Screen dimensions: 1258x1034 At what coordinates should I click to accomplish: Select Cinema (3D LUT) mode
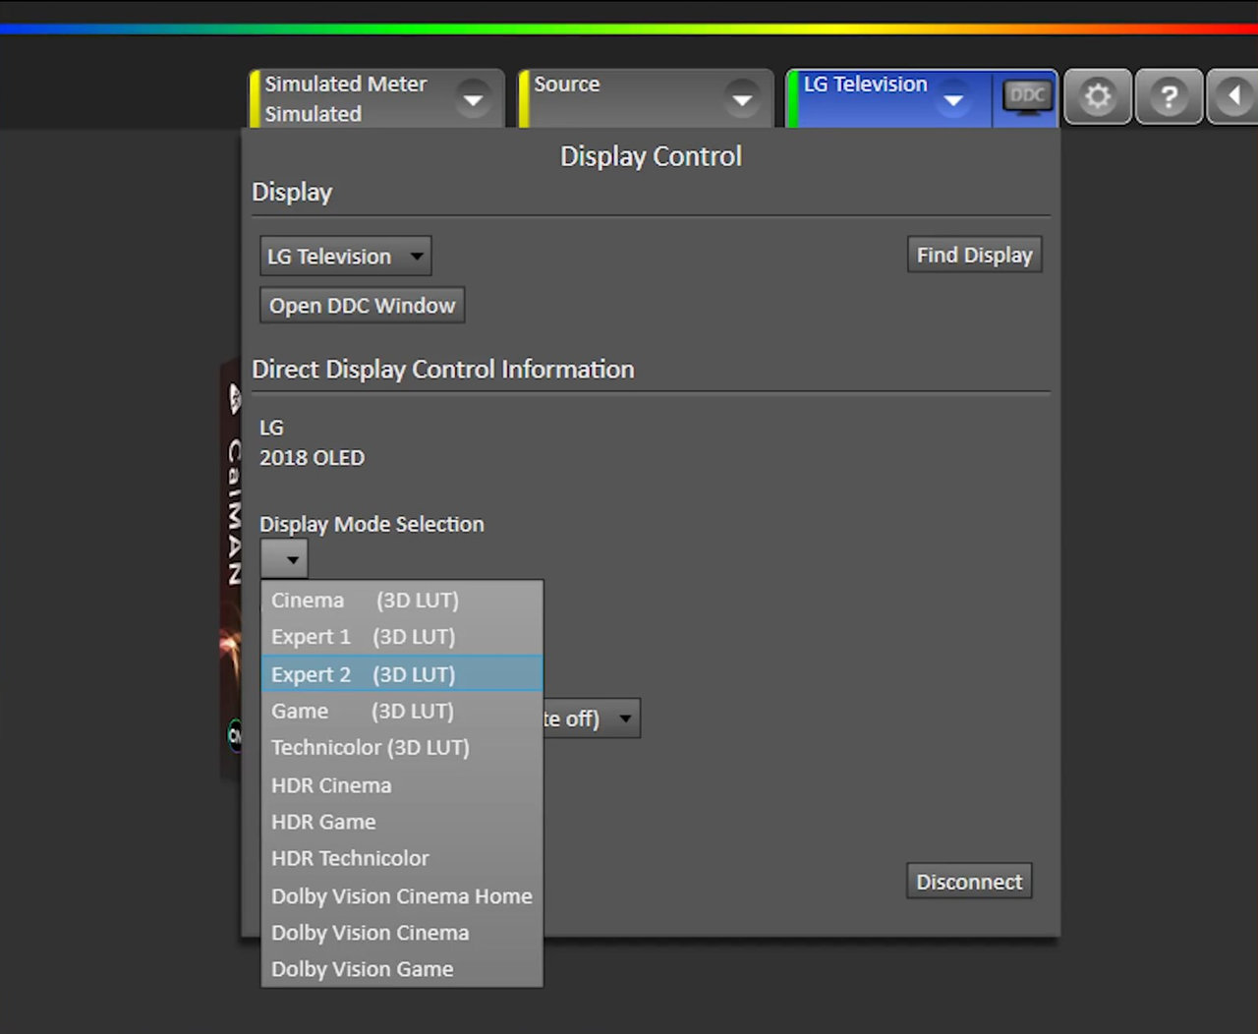(365, 601)
